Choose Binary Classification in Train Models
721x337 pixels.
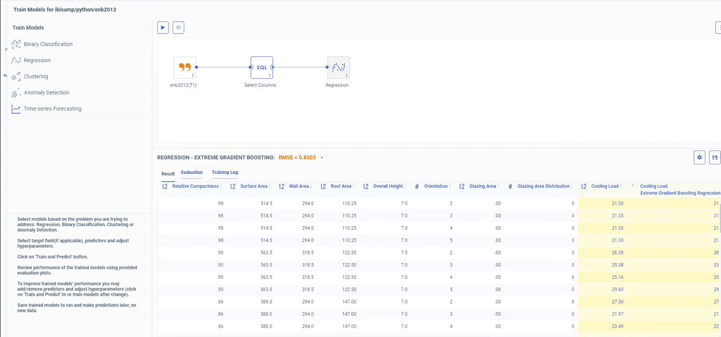point(48,44)
